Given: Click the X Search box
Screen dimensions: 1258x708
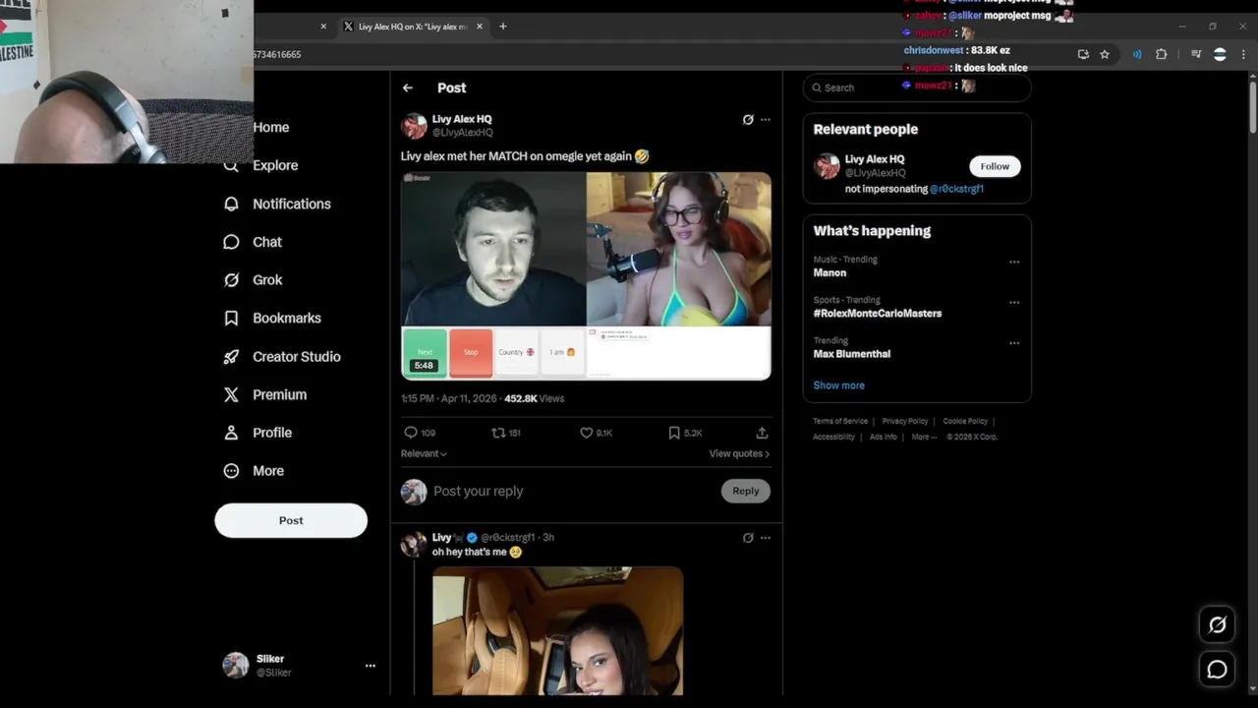Looking at the screenshot, I should coord(917,88).
